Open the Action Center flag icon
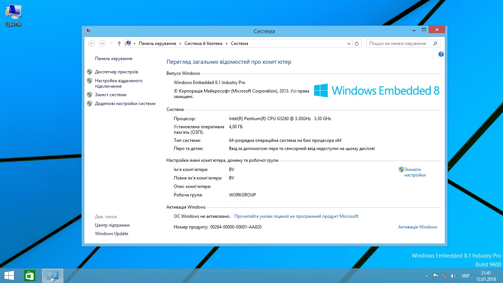 [x=435, y=276]
